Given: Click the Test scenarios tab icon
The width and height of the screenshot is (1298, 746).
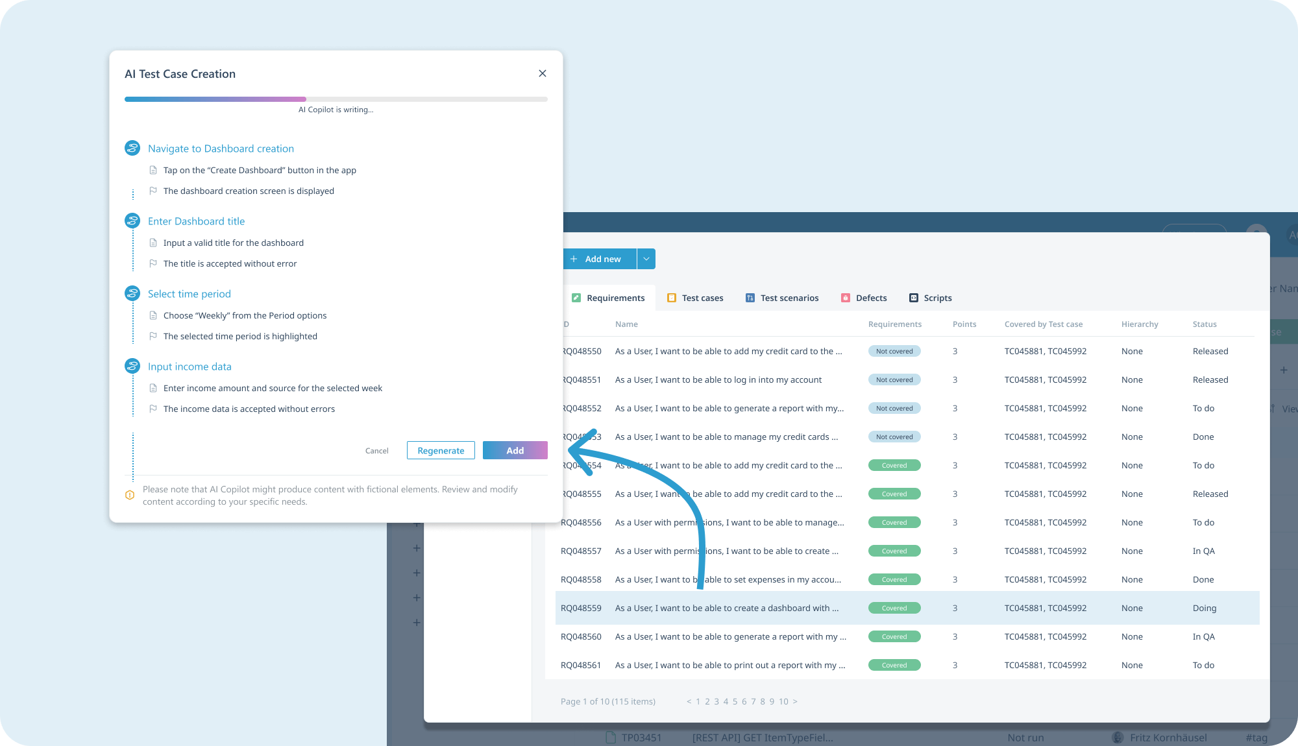Looking at the screenshot, I should pos(750,298).
